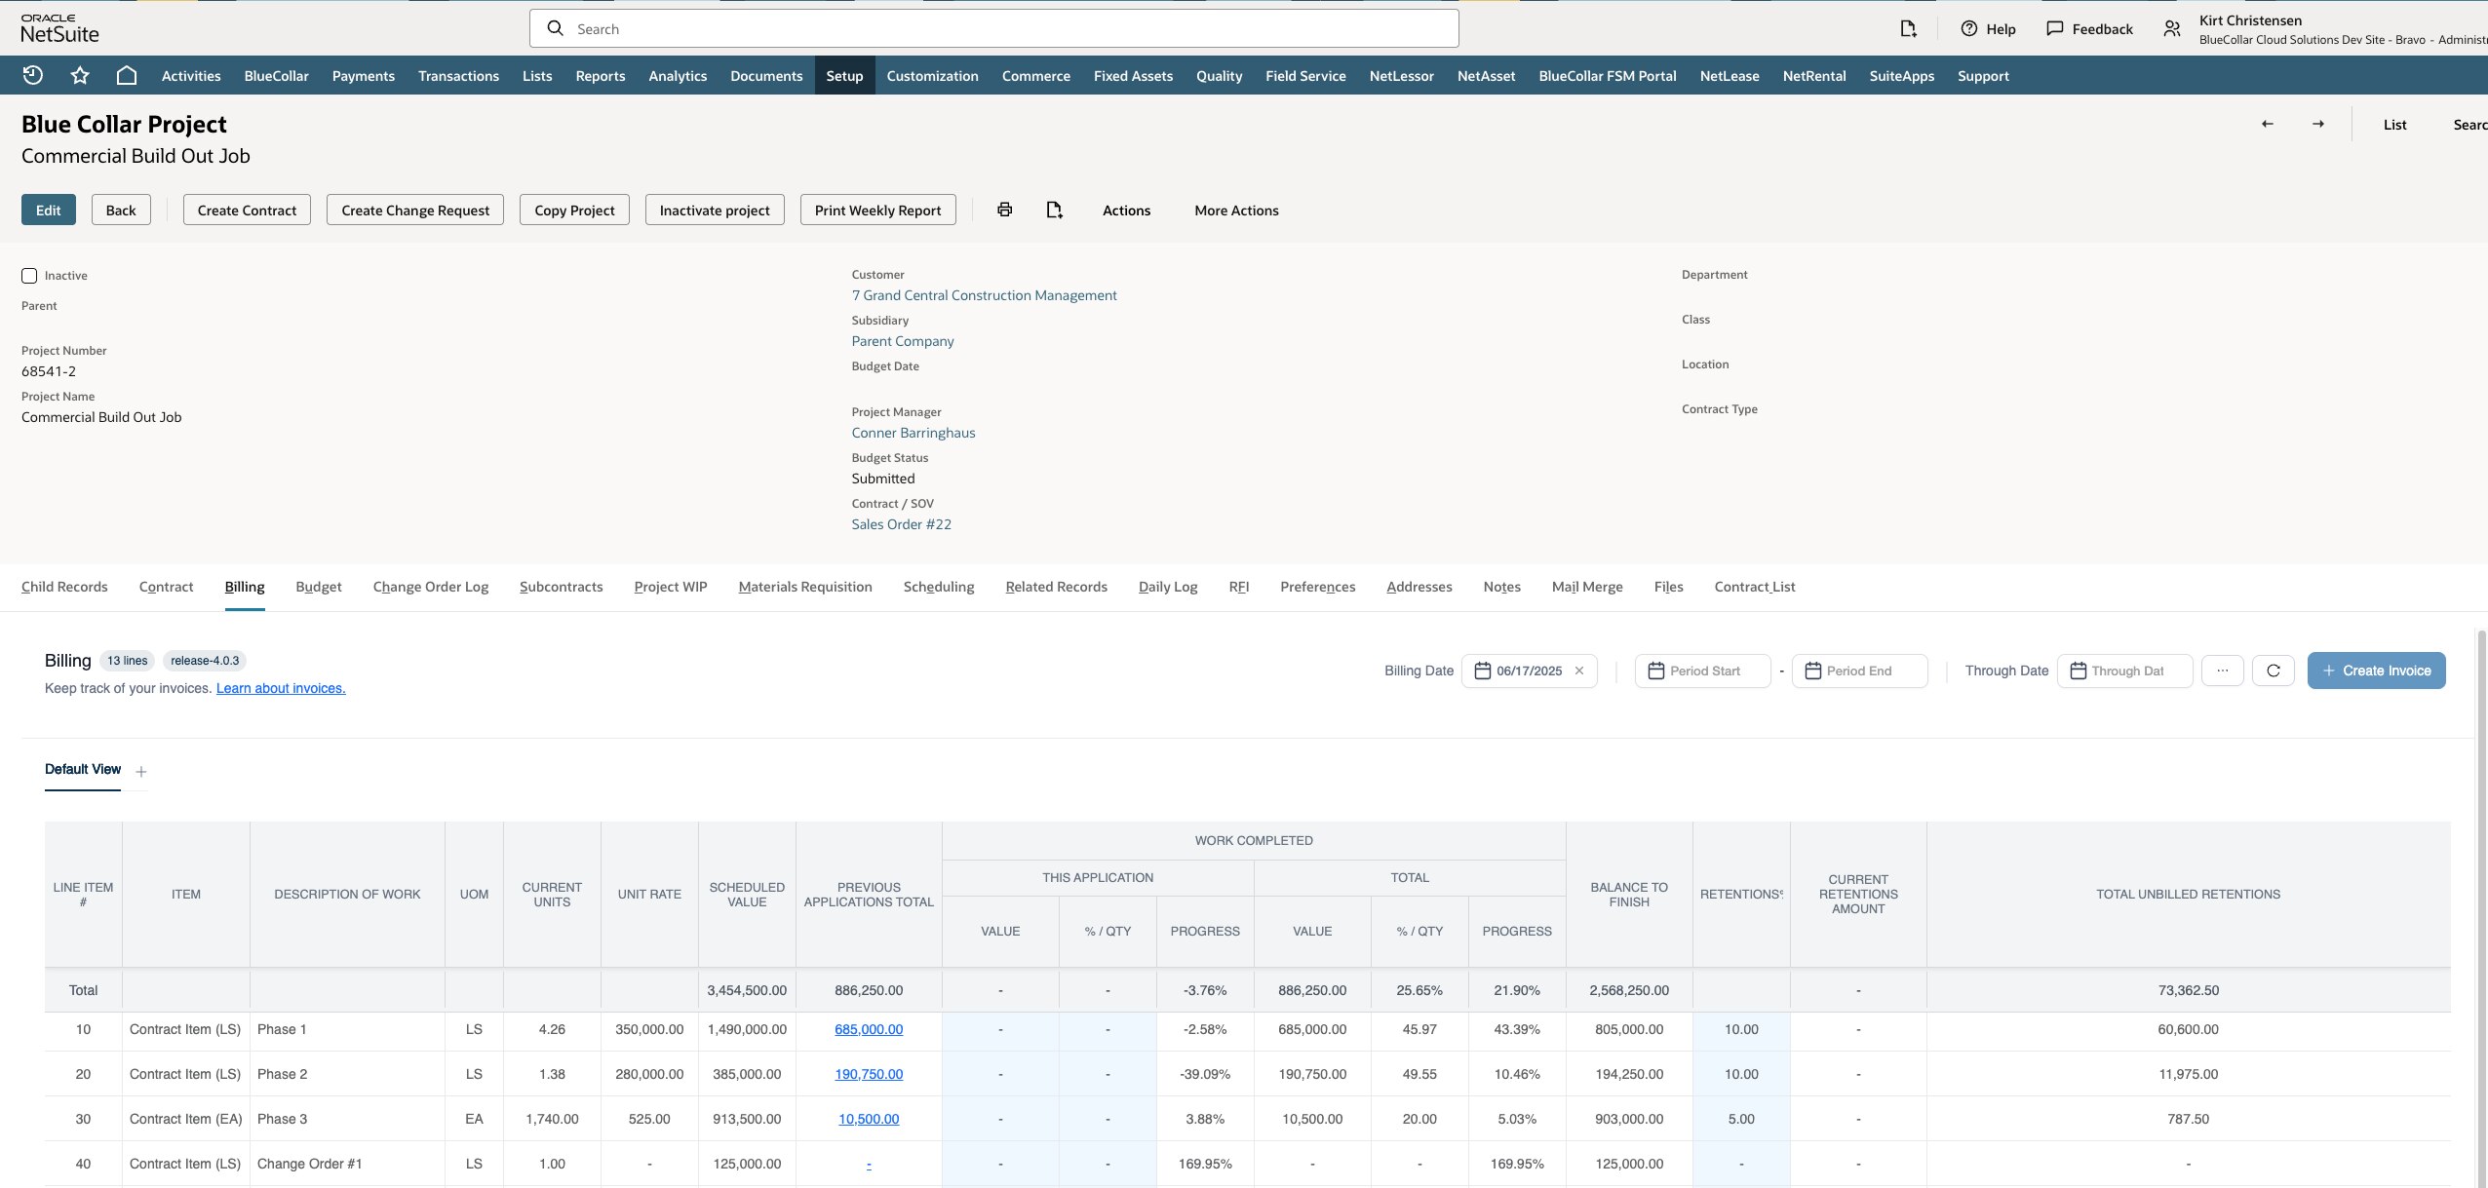Switch to the Budget tab
The width and height of the screenshot is (2488, 1188).
click(x=319, y=587)
